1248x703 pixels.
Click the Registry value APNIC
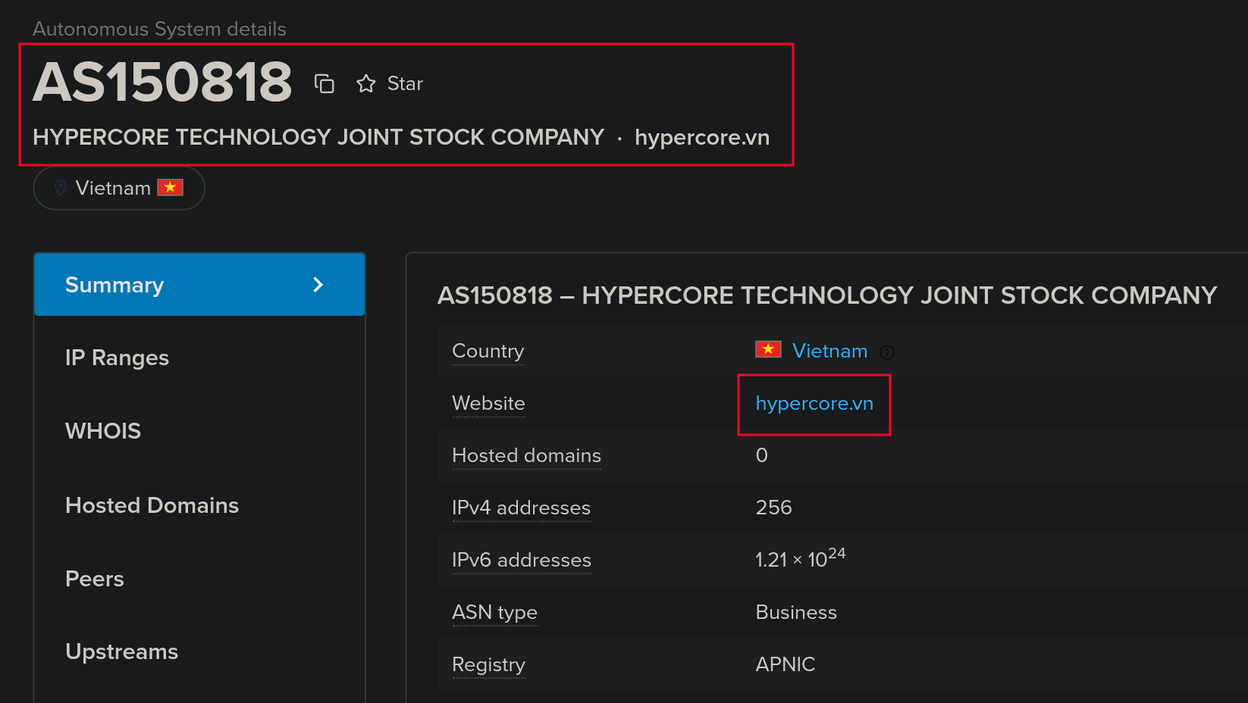coord(785,664)
